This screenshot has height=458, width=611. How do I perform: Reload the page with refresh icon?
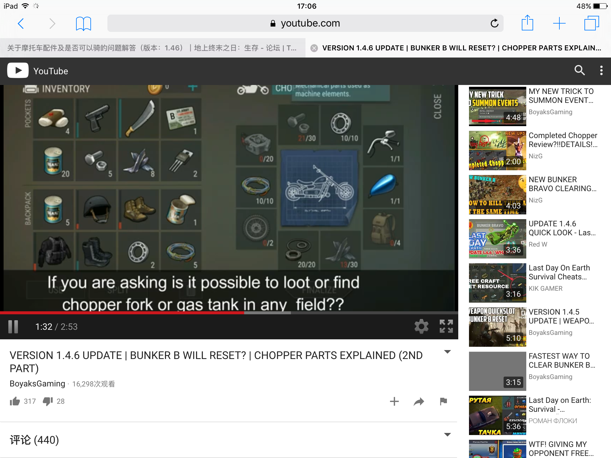coord(494,23)
